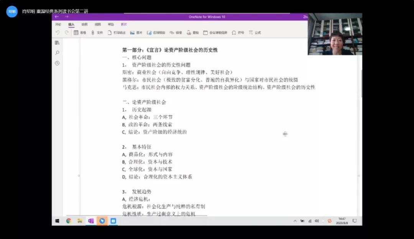The image size is (414, 239).
Task: Open the 会议详细信息 meeting details button
Action: (x=215, y=33)
